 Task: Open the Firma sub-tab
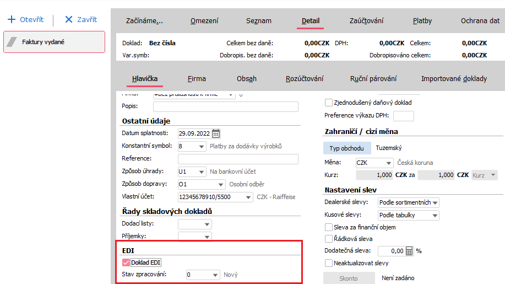tap(197, 79)
